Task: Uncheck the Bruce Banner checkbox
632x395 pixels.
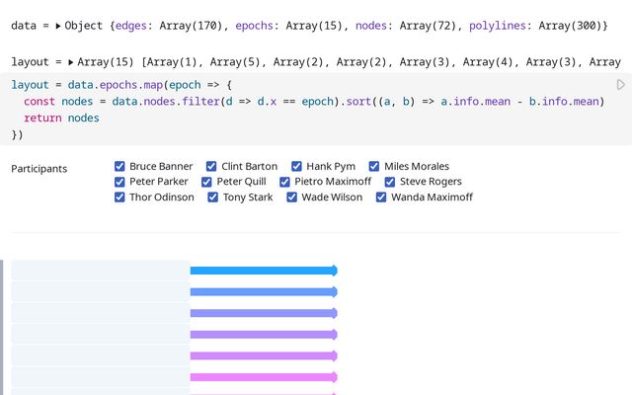Action: (x=119, y=167)
